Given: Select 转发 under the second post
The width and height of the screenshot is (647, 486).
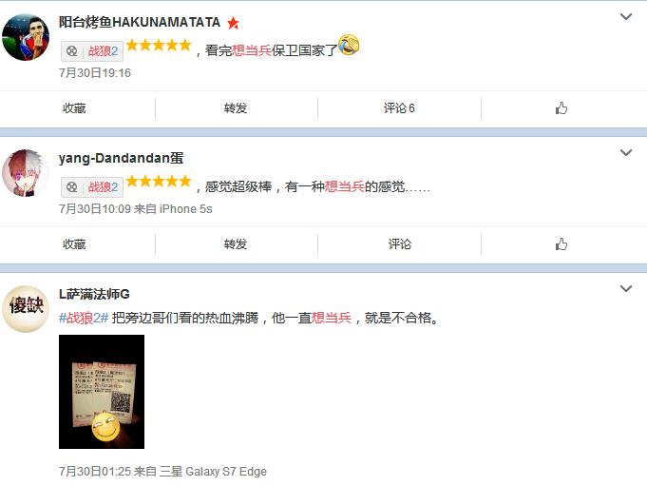Looking at the screenshot, I should point(236,244).
